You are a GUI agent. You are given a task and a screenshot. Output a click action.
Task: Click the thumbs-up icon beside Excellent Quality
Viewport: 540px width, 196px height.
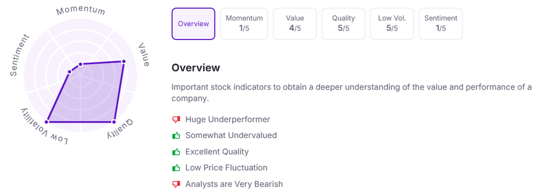(176, 151)
